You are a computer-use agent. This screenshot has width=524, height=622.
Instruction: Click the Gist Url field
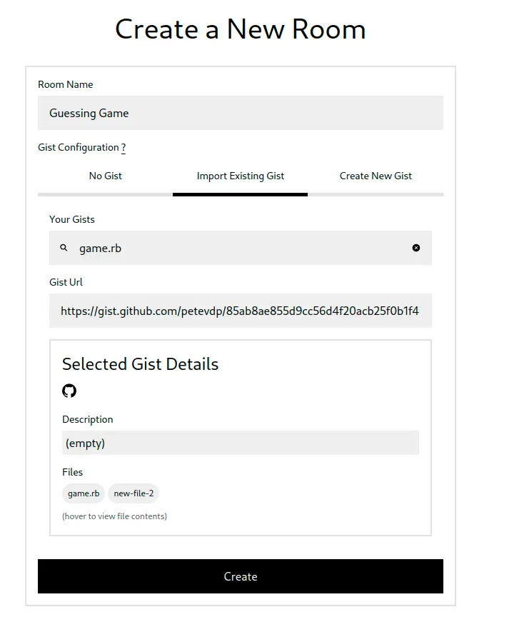coord(240,311)
